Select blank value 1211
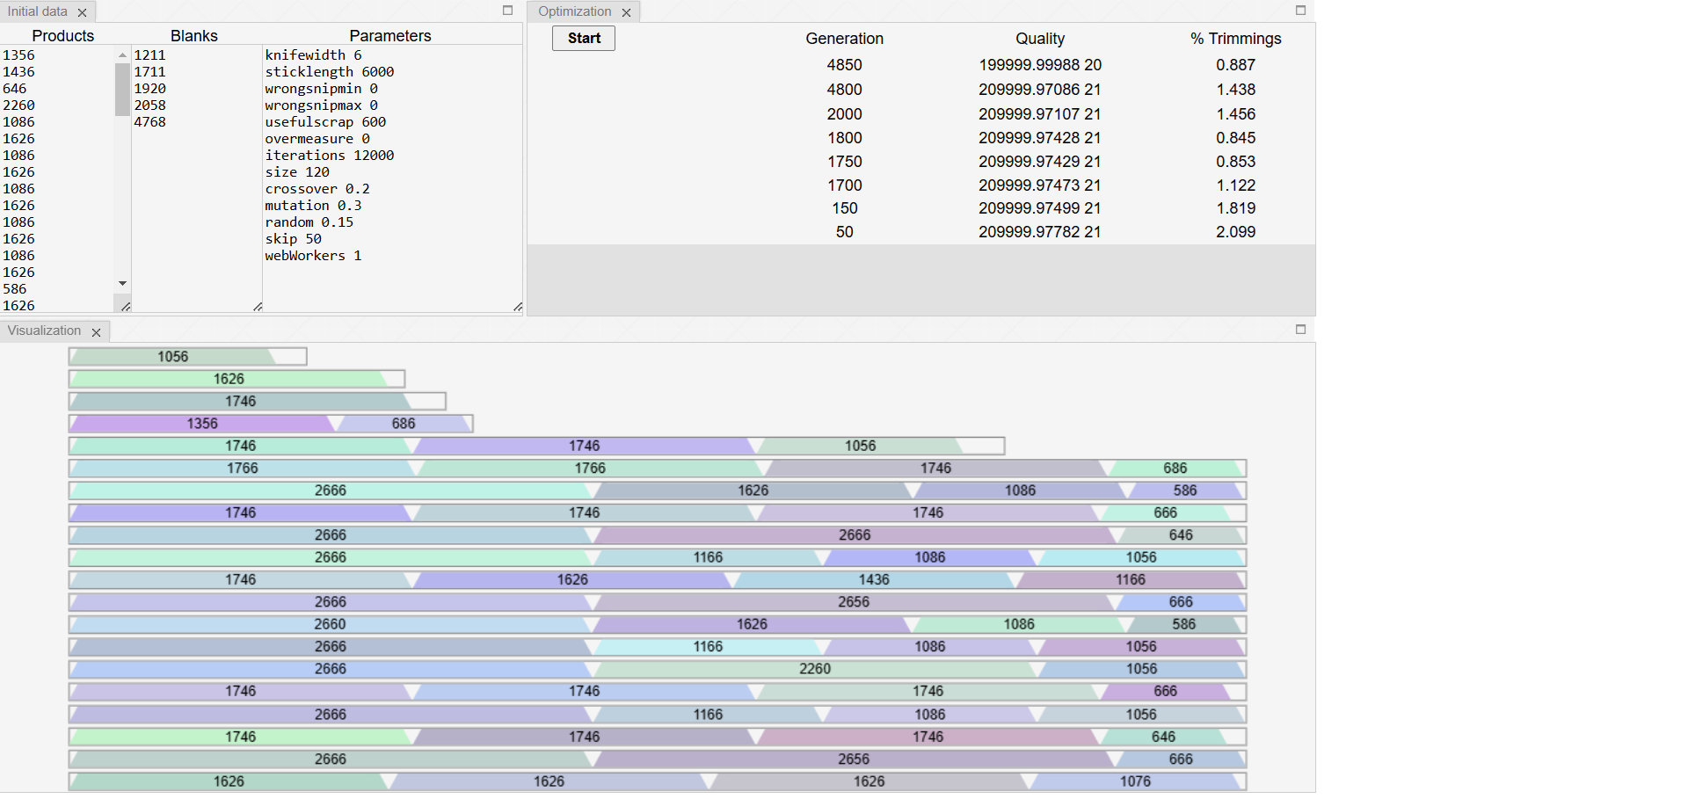The height and width of the screenshot is (799, 1688). [x=149, y=55]
